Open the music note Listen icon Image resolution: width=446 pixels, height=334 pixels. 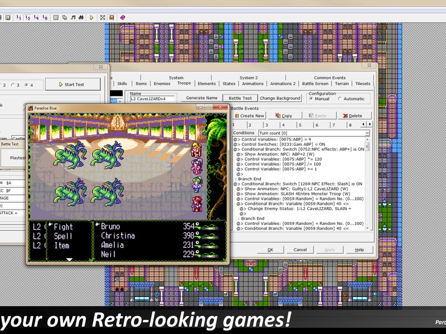pyautogui.click(x=73, y=18)
